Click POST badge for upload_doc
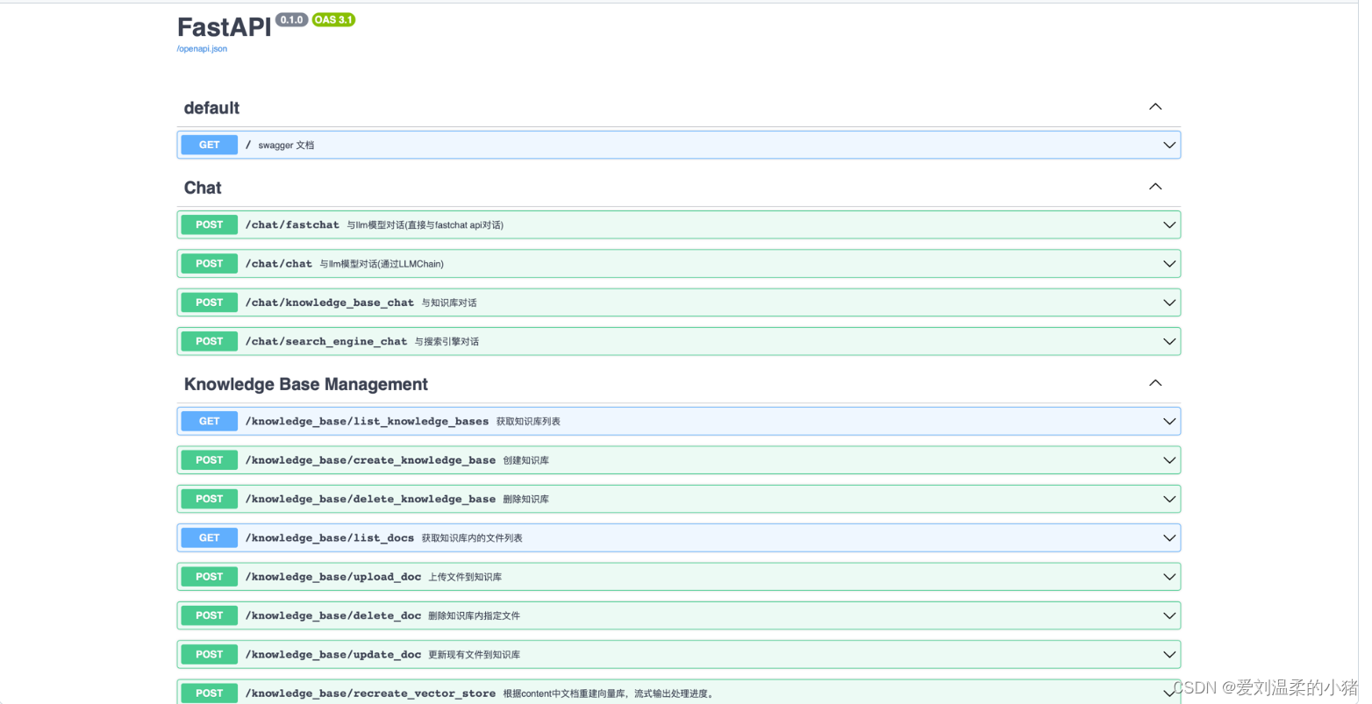The height and width of the screenshot is (704, 1372). tap(210, 576)
